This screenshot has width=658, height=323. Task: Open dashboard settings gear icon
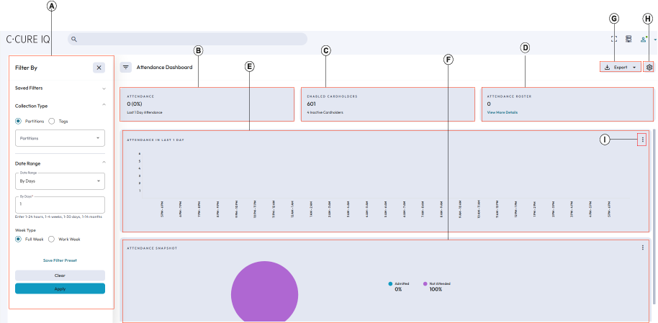(649, 67)
